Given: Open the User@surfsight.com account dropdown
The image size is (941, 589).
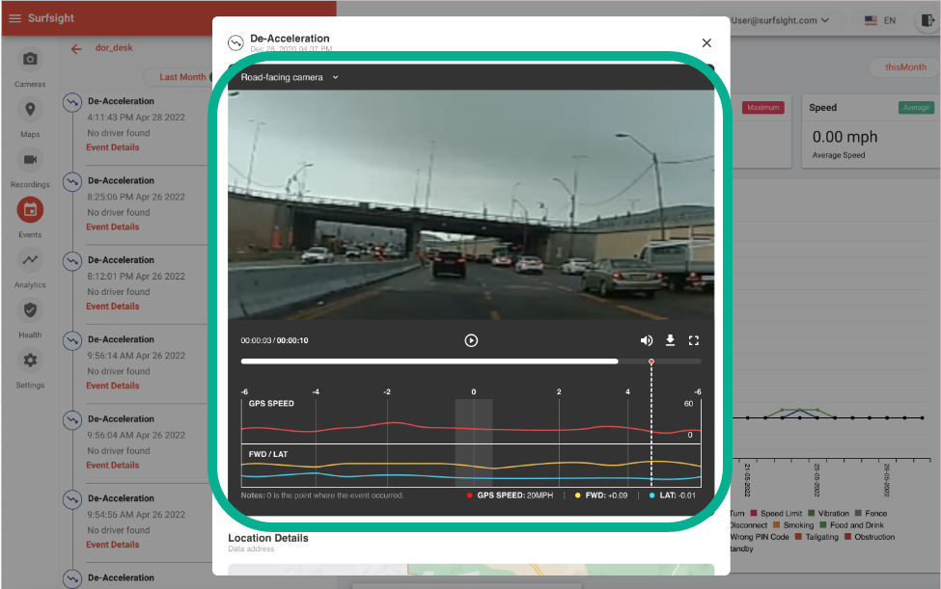Looking at the screenshot, I should pos(780,20).
